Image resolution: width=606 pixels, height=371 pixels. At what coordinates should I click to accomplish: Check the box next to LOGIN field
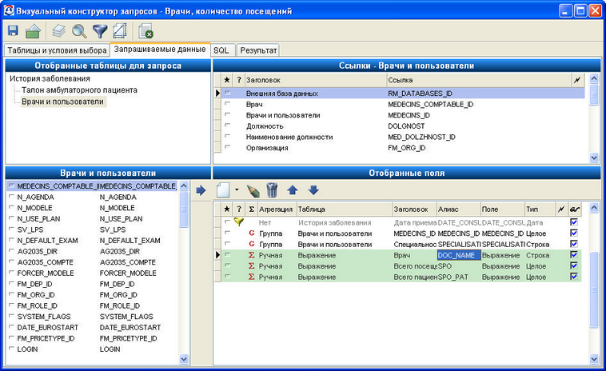point(12,349)
